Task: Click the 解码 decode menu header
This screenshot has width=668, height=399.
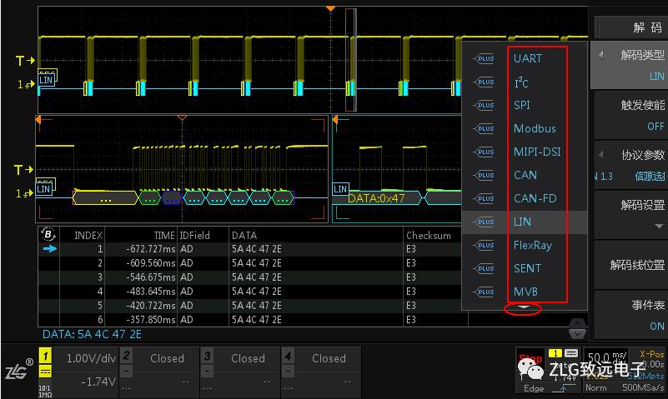Action: point(631,27)
